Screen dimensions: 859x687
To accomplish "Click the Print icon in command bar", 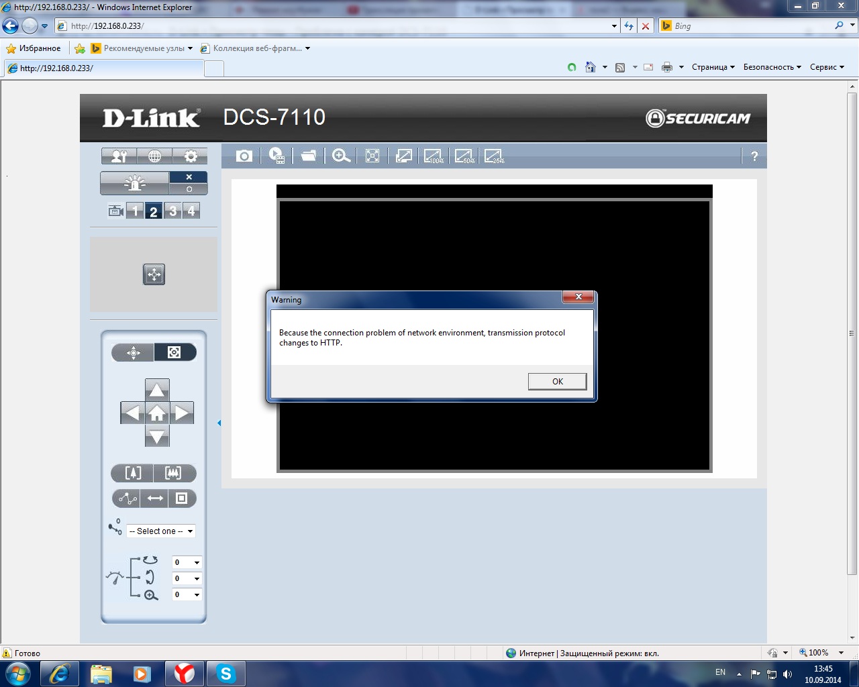I will click(667, 67).
